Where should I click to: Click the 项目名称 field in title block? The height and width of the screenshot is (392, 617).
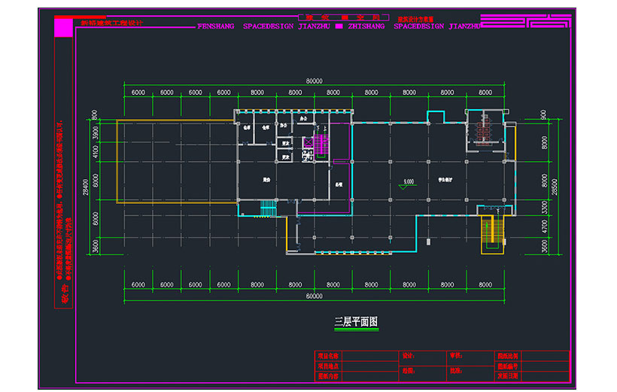(x=328, y=355)
